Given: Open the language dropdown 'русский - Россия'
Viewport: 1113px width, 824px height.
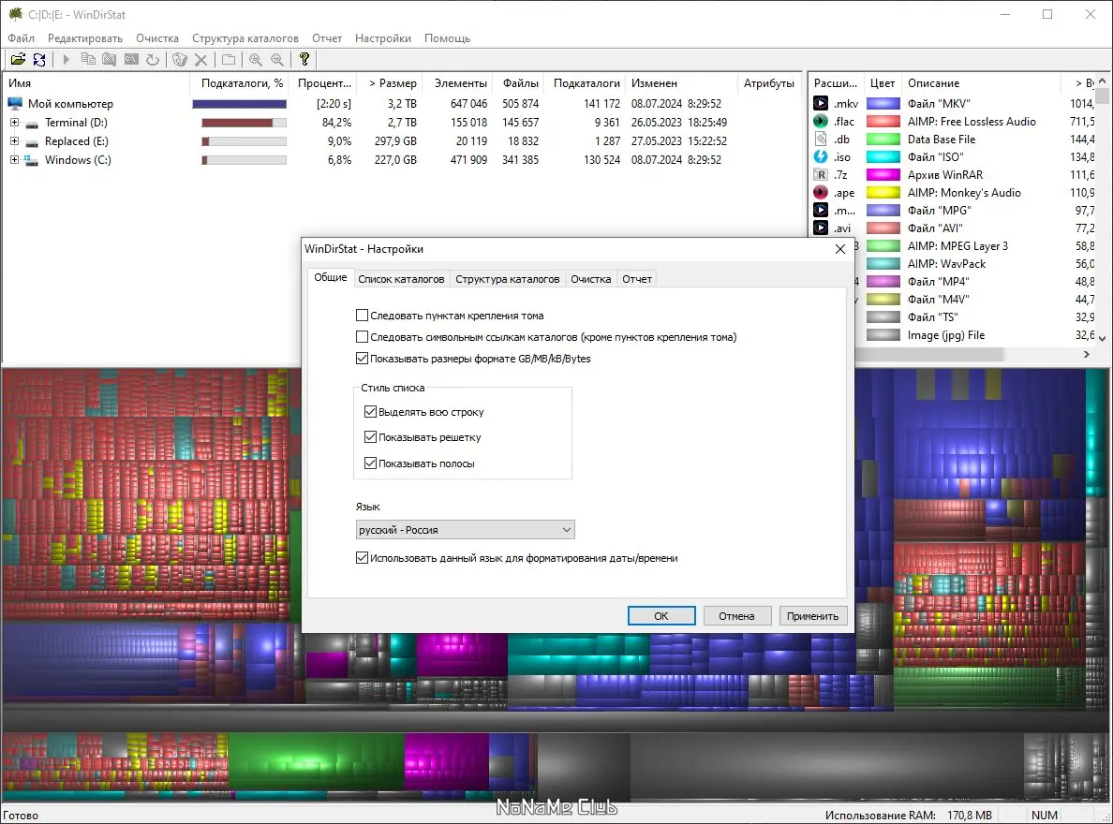Looking at the screenshot, I should click(x=465, y=529).
